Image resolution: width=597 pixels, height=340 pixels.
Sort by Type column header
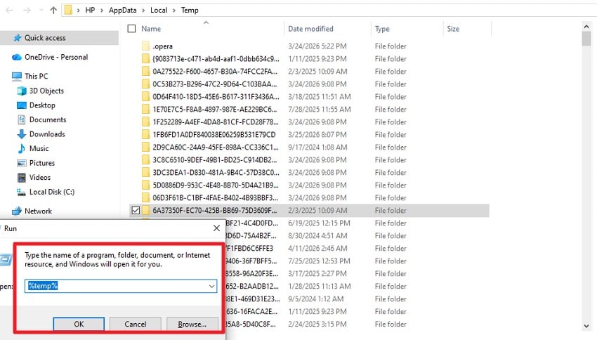click(382, 29)
